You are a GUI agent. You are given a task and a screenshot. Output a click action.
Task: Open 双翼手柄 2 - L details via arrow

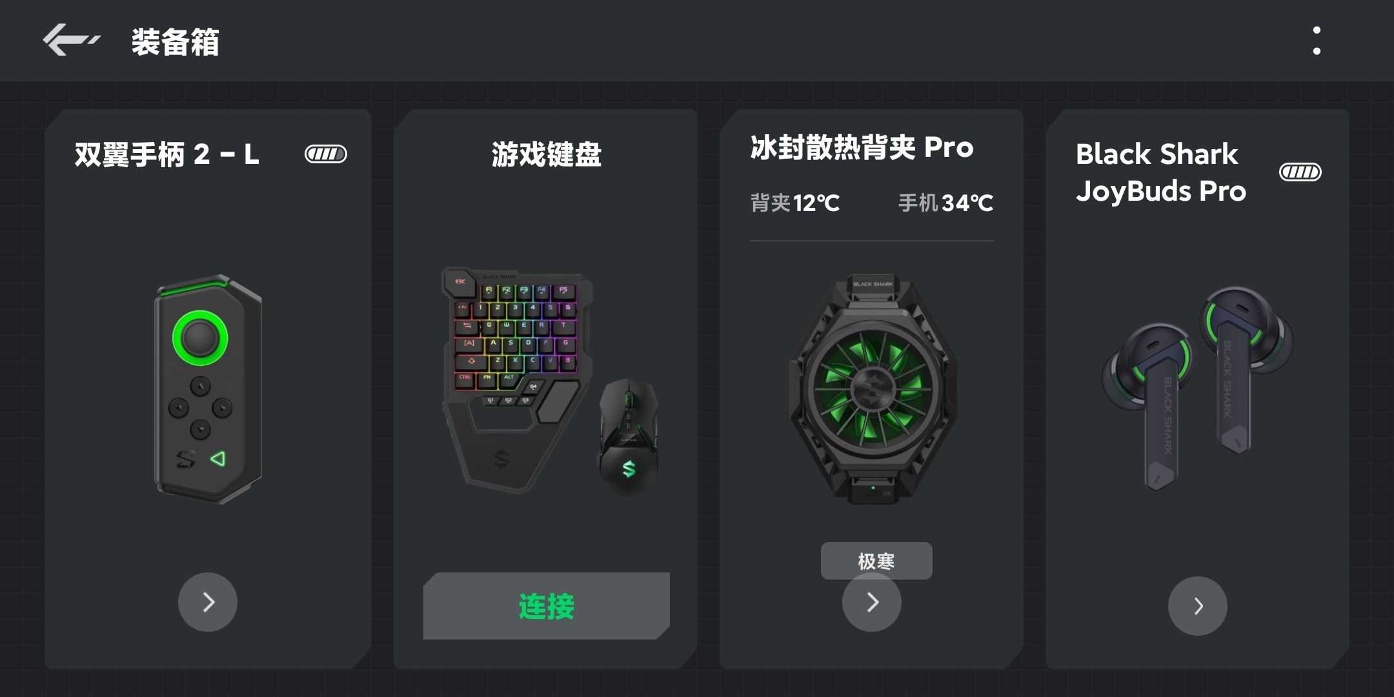click(208, 602)
